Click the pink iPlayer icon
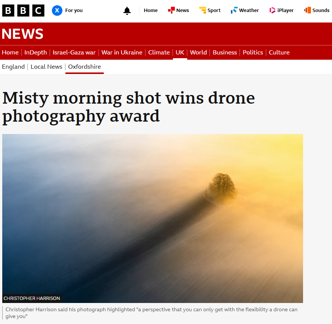 [273, 10]
